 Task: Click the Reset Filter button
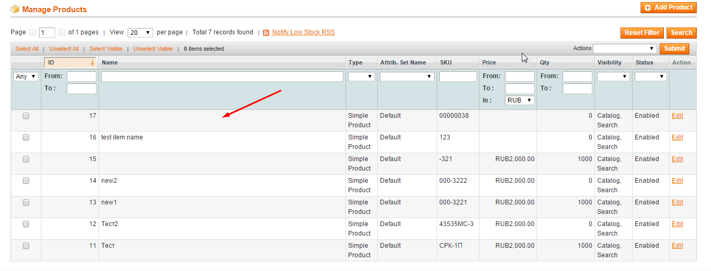[642, 33]
